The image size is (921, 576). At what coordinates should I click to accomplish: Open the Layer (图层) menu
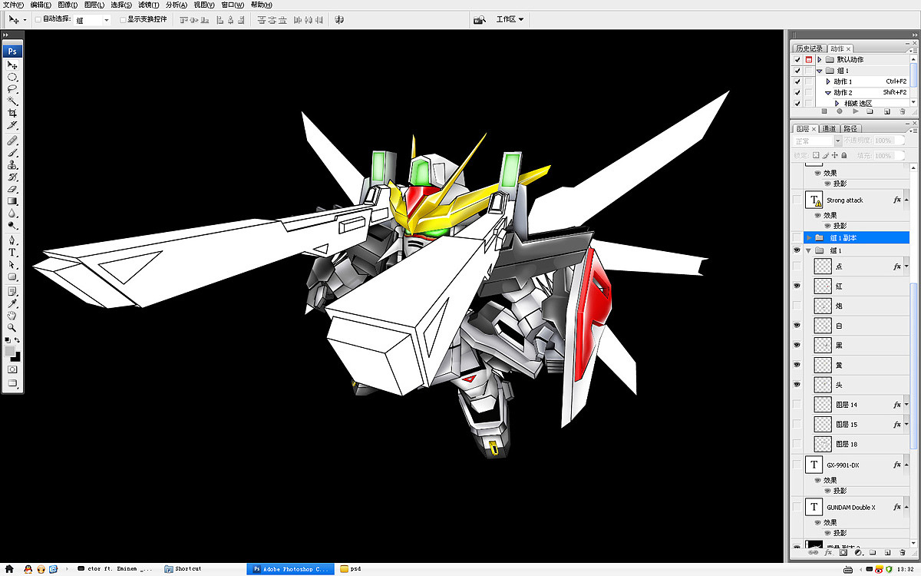coord(95,5)
